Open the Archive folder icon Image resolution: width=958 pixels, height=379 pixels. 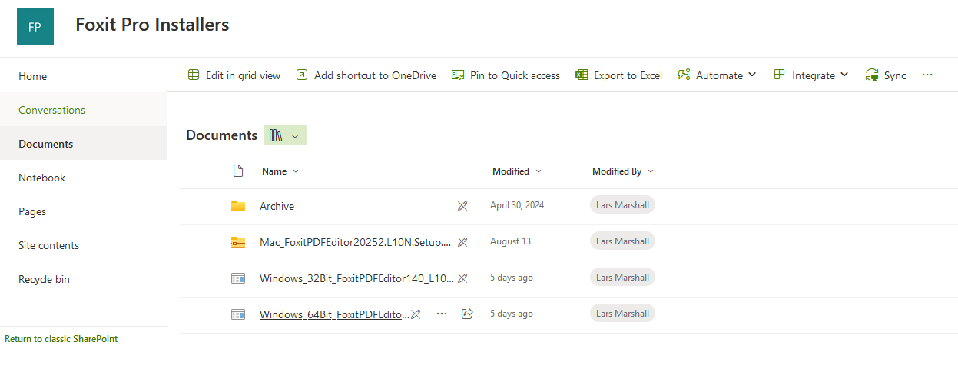238,206
